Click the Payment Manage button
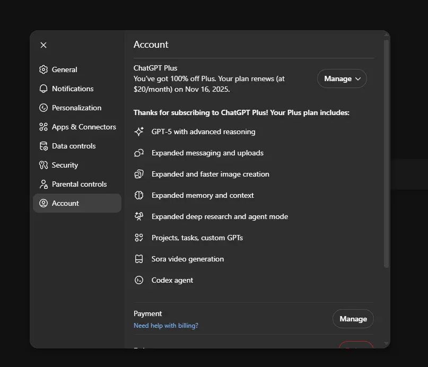Image resolution: width=428 pixels, height=367 pixels. click(x=353, y=319)
